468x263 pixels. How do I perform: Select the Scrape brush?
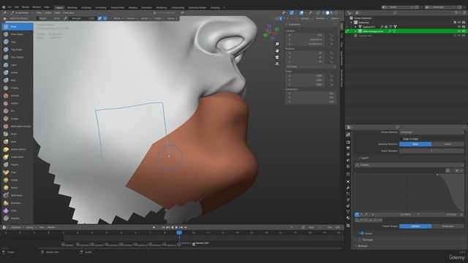pos(18,118)
